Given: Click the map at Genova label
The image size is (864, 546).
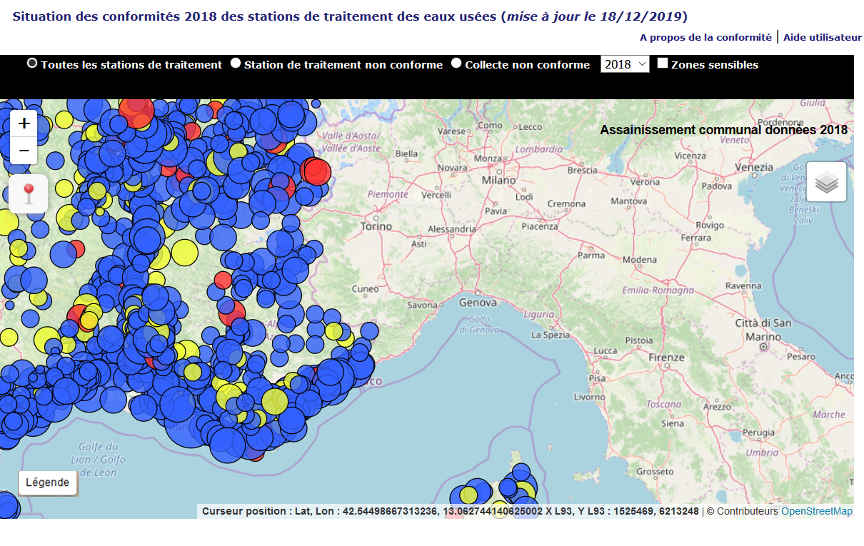Looking at the screenshot, I should point(477,302).
